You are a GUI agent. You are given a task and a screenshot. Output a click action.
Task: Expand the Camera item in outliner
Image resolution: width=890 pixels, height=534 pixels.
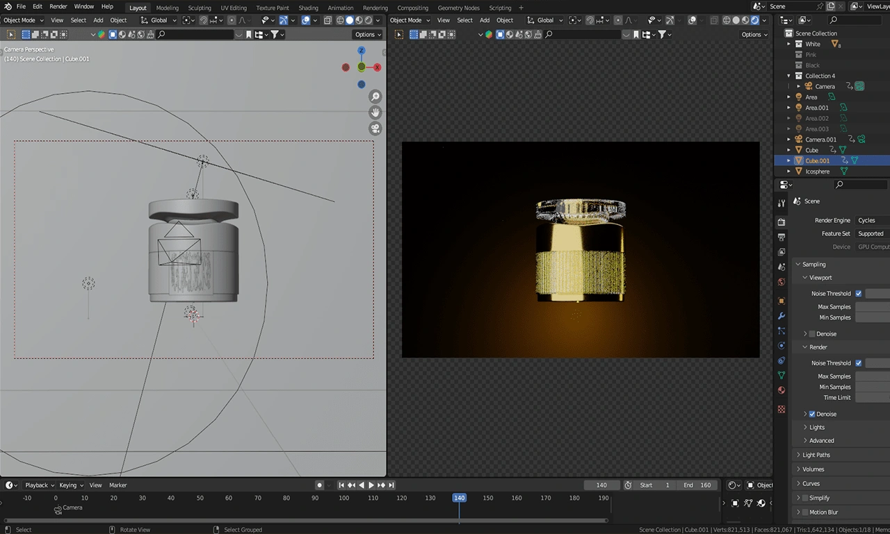799,87
